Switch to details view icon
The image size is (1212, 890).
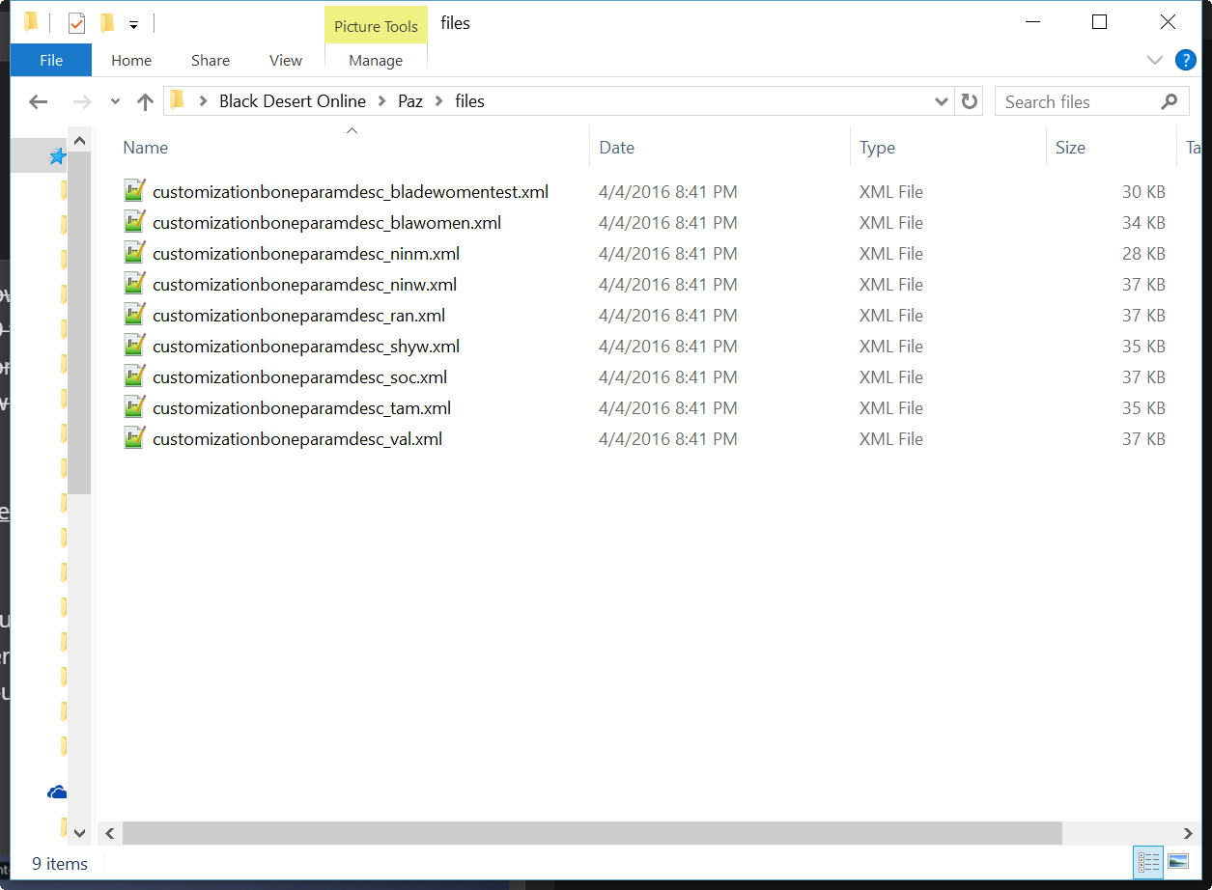pos(1148,861)
